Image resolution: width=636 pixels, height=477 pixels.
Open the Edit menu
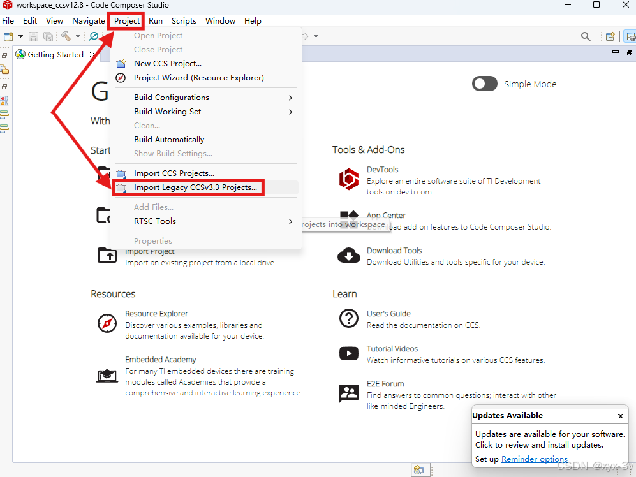[x=30, y=20]
